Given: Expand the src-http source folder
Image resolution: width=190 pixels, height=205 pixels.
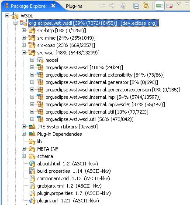Looking at the screenshot, I should 24,30.
